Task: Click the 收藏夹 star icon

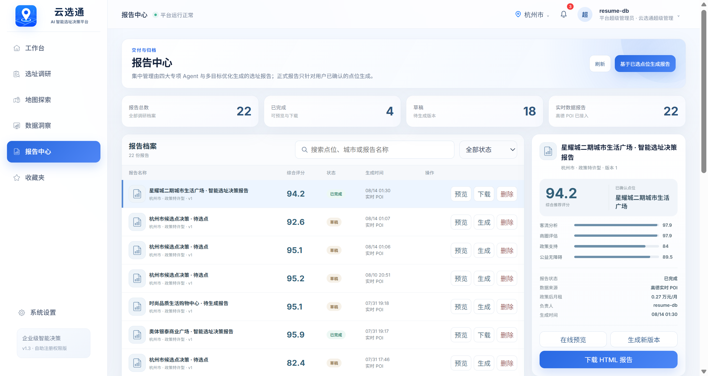Action: click(17, 178)
